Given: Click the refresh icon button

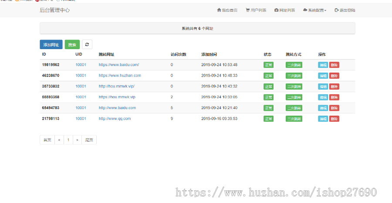Looking at the screenshot, I should tap(87, 44).
